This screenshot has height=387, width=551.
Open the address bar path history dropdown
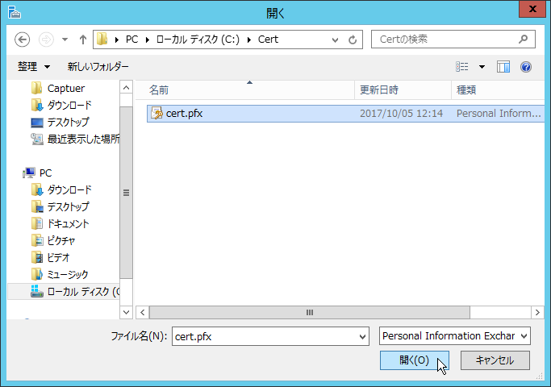[336, 39]
